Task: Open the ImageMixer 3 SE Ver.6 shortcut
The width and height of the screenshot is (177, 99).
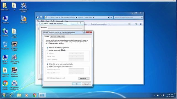Action: tap(24, 7)
